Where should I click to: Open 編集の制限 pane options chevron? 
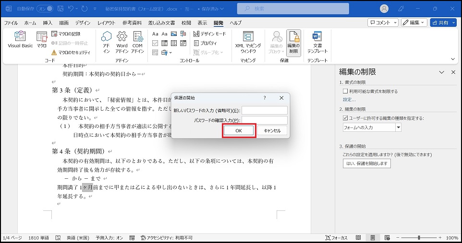[x=441, y=72]
